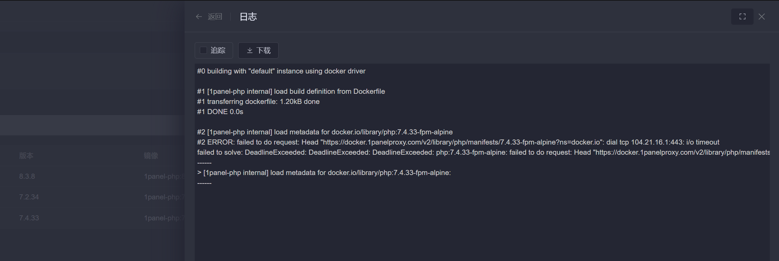Enable the 追踪 checkbox
Screen dimensions: 779x261
203,50
